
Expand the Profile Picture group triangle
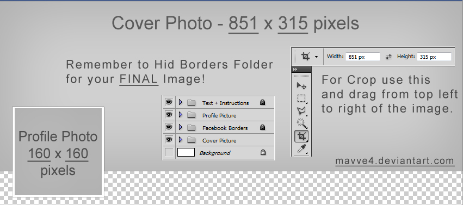[x=181, y=114]
